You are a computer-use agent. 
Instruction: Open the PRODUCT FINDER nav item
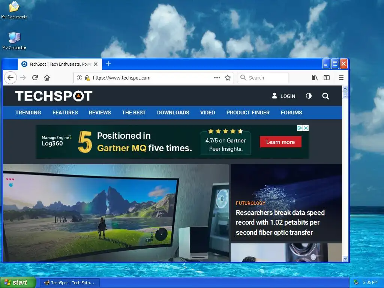[248, 112]
